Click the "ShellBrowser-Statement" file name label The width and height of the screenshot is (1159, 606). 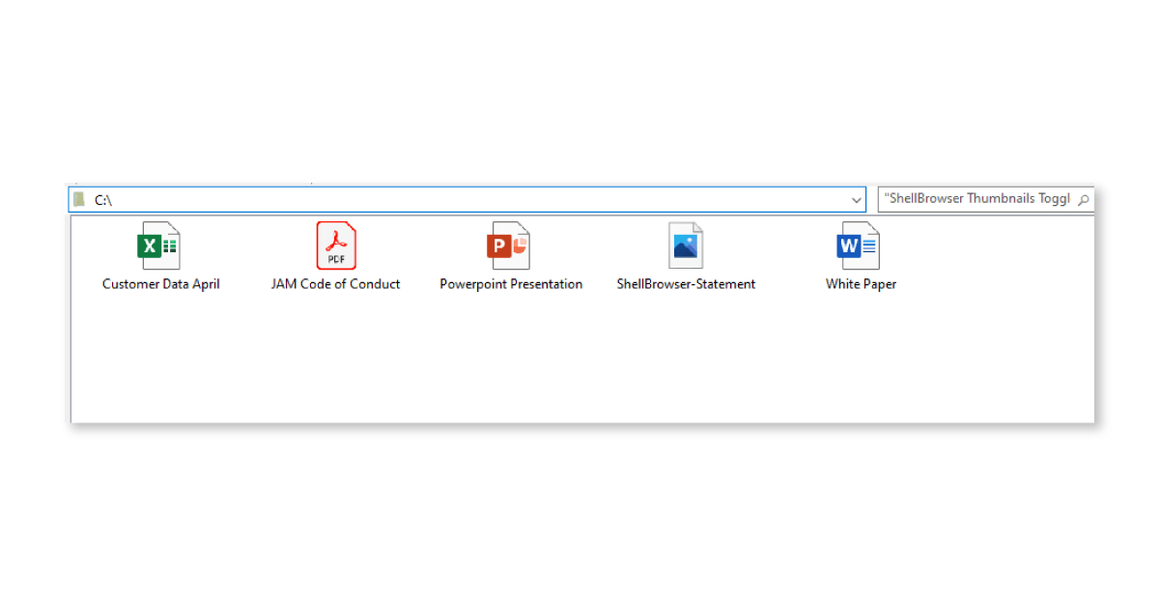(x=686, y=284)
